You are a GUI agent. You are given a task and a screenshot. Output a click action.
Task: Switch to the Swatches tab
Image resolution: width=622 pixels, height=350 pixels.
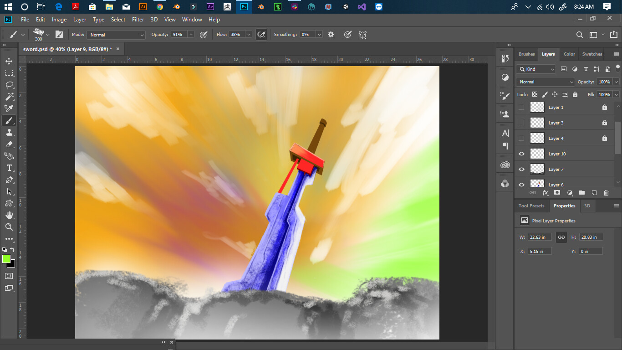(x=592, y=54)
